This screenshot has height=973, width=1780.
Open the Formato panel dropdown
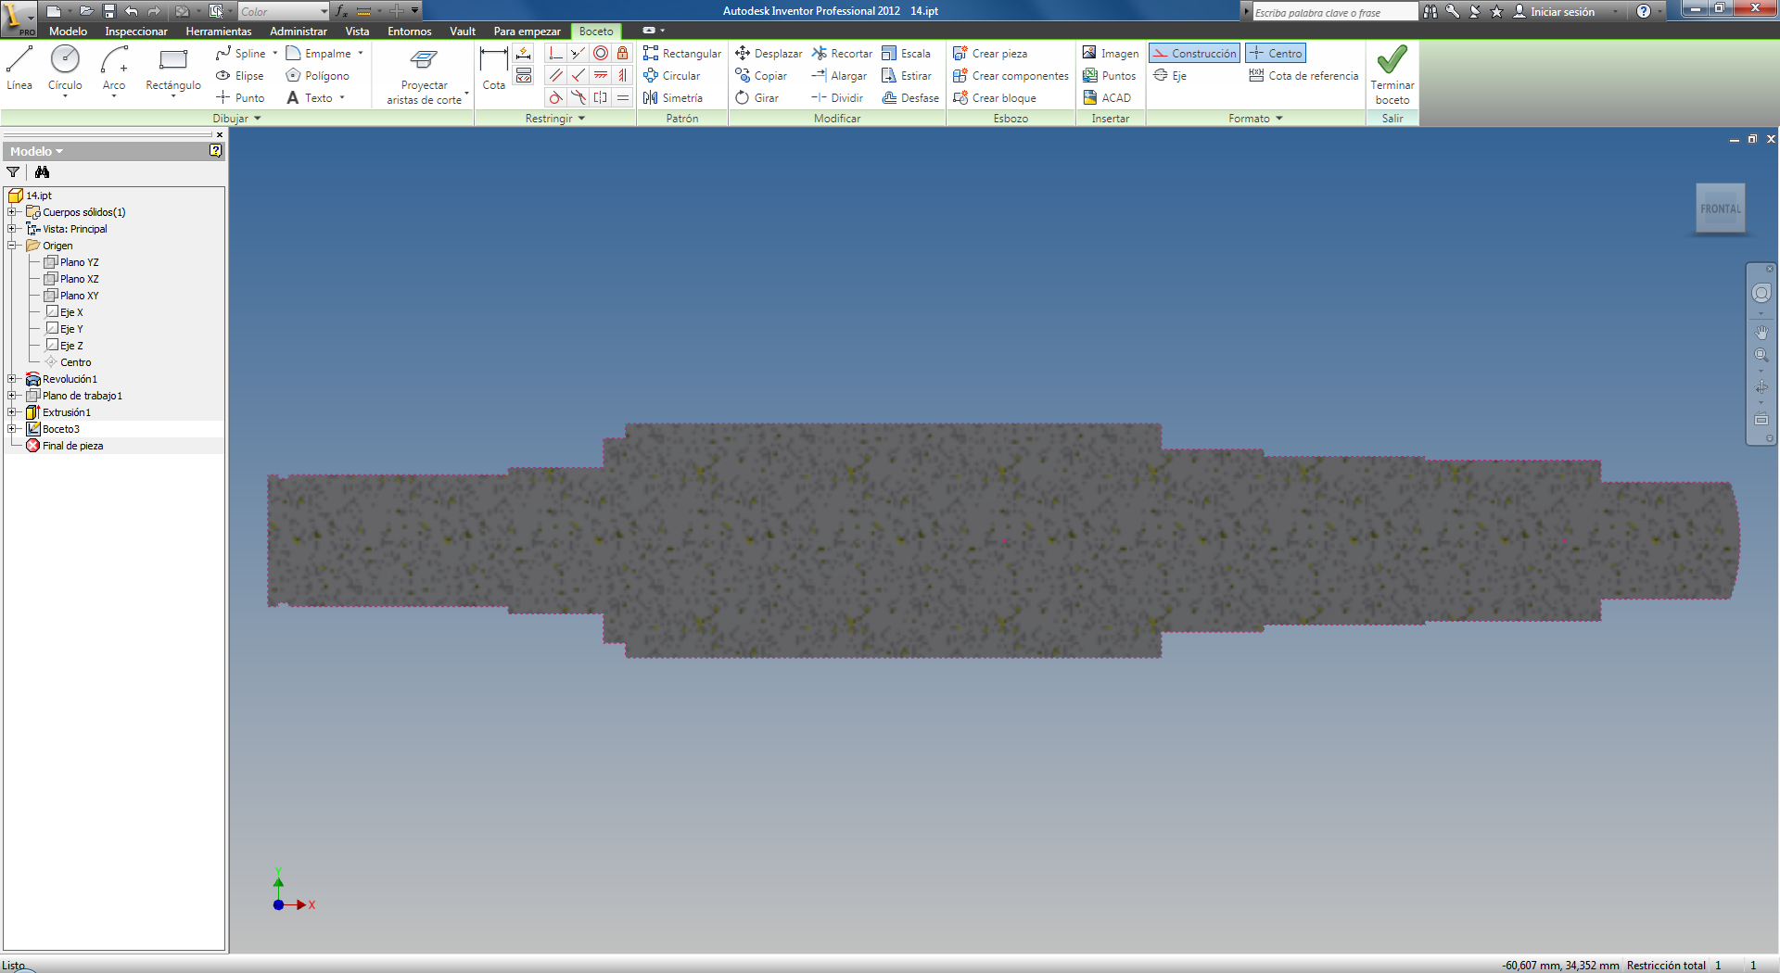pyautogui.click(x=1255, y=119)
